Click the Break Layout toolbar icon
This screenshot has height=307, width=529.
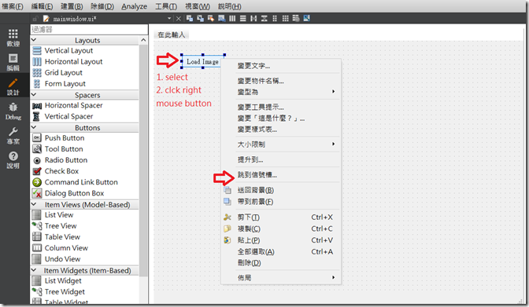[x=296, y=19]
